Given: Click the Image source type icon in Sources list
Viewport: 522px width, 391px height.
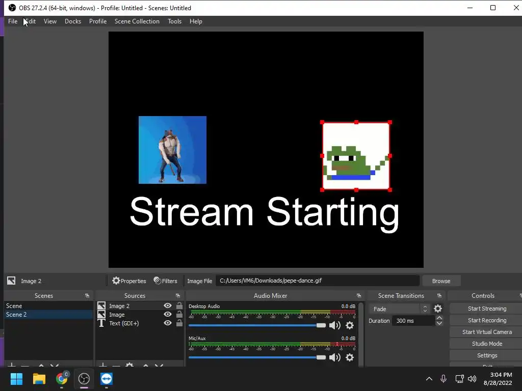Looking at the screenshot, I should click(101, 314).
